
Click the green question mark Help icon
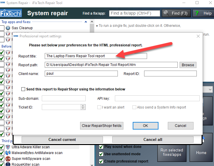(x=197, y=13)
